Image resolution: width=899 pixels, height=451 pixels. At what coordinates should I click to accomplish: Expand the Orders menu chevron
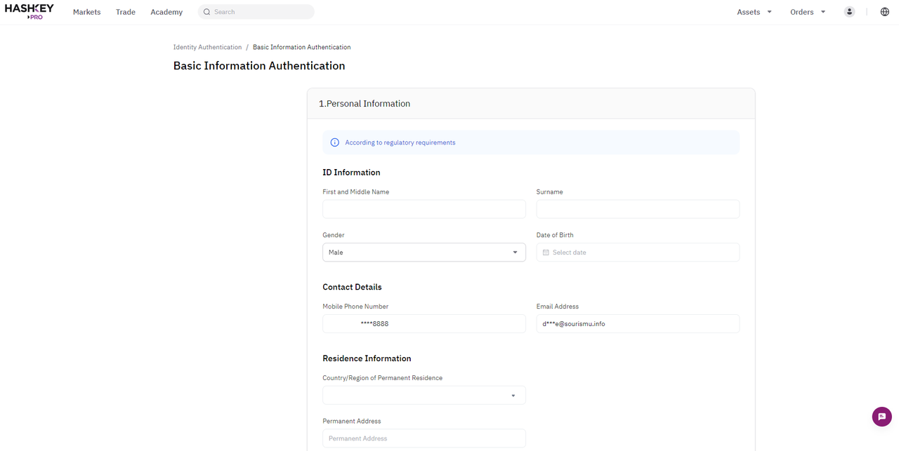click(x=822, y=11)
